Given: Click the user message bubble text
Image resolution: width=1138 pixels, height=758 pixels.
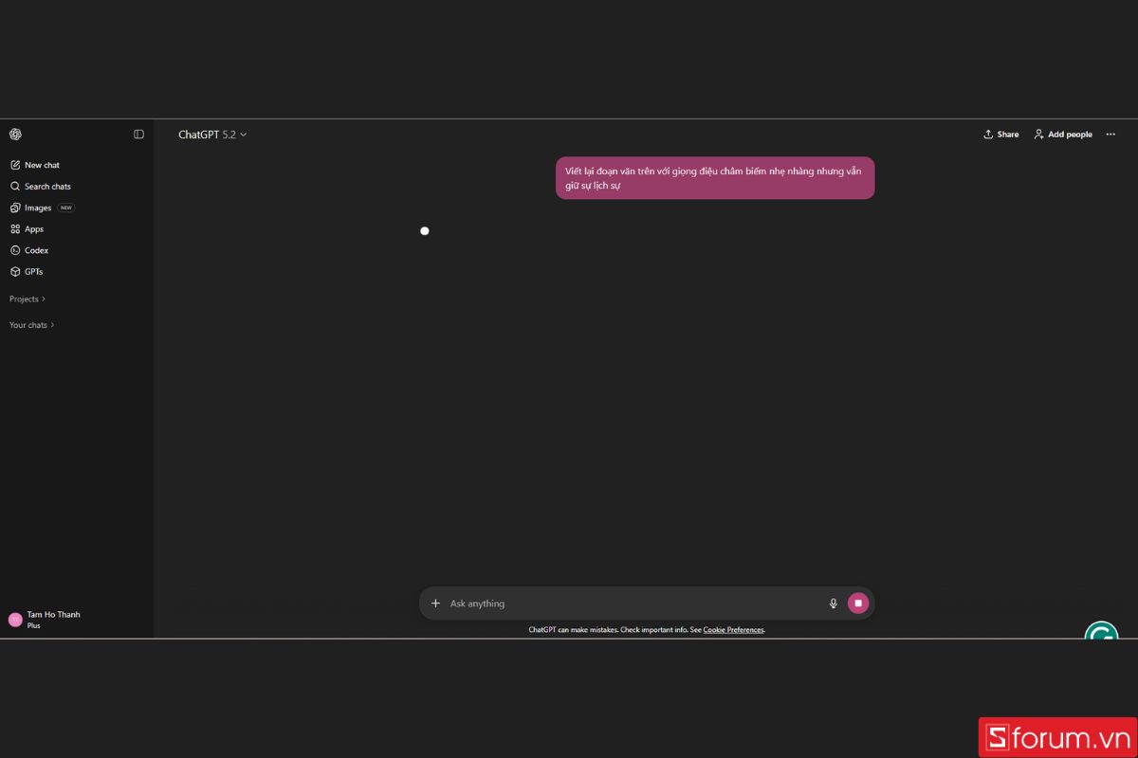Looking at the screenshot, I should (713, 178).
